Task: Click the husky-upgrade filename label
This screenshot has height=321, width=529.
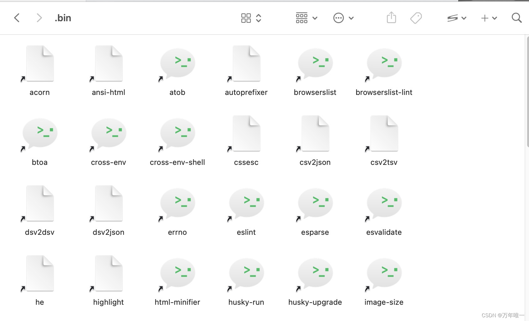Action: [315, 302]
